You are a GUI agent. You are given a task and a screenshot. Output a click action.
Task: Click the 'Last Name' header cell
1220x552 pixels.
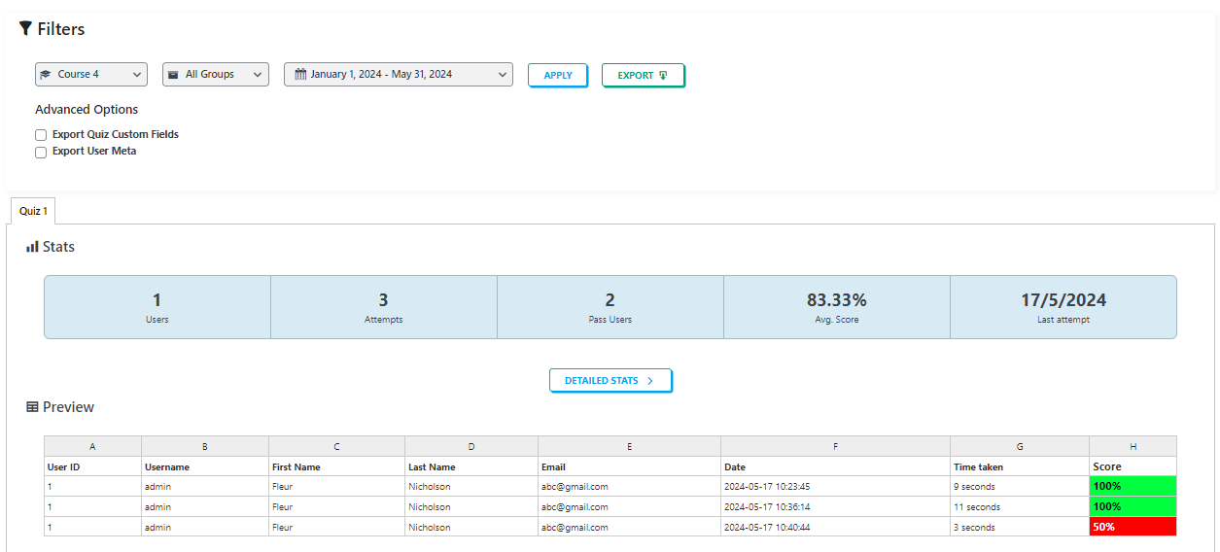[x=471, y=467]
